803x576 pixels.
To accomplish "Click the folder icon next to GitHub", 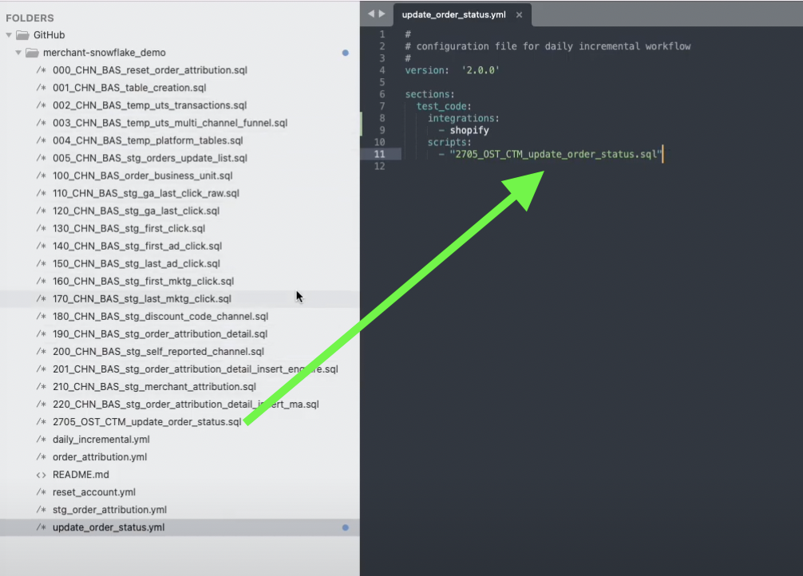I will click(x=24, y=34).
